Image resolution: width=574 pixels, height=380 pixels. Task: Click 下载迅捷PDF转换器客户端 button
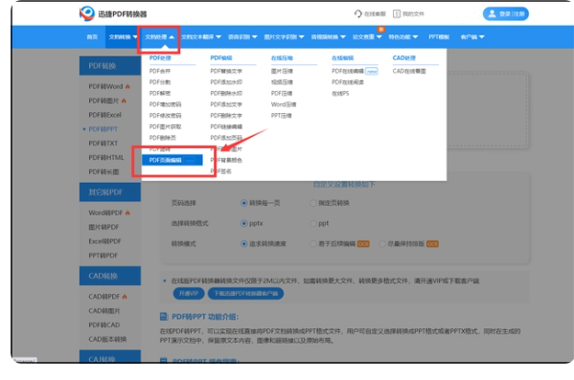click(x=245, y=293)
